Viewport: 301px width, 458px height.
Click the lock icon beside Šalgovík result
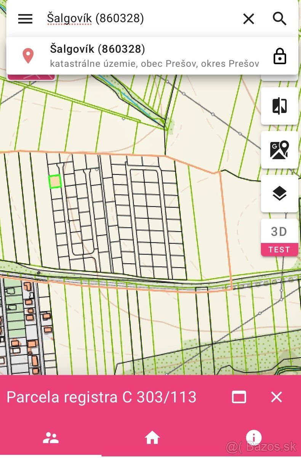pos(280,56)
